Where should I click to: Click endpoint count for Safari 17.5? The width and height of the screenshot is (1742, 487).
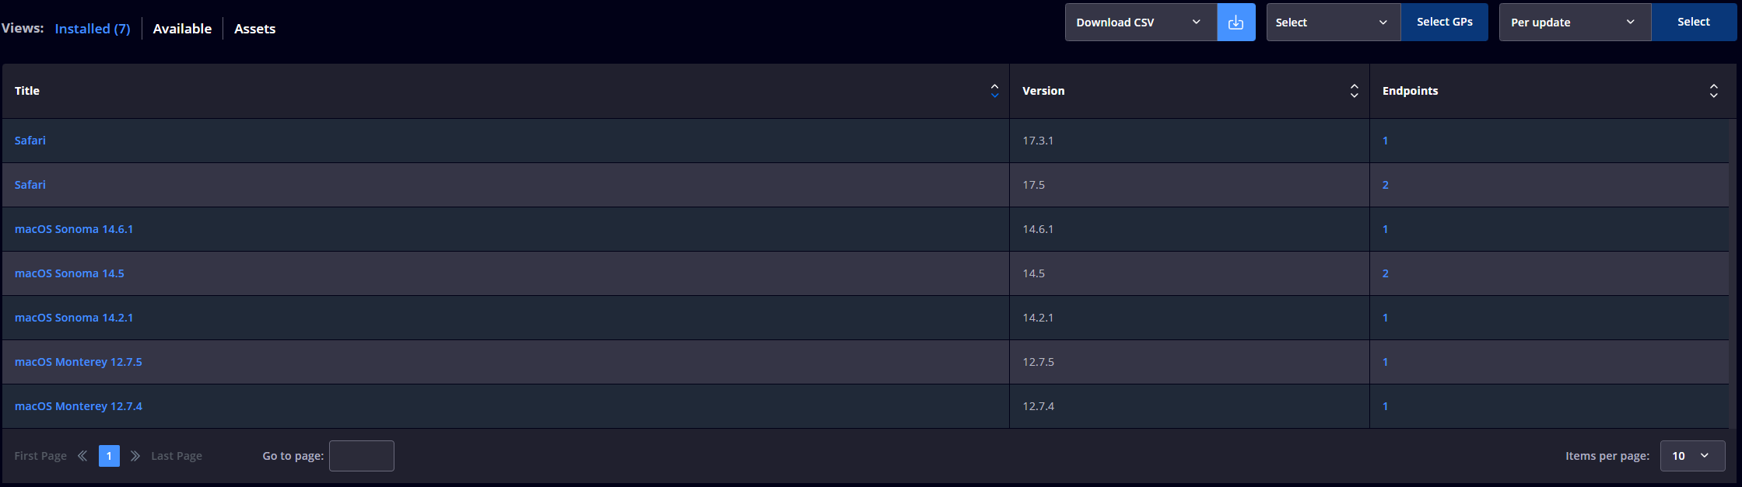pos(1386,185)
